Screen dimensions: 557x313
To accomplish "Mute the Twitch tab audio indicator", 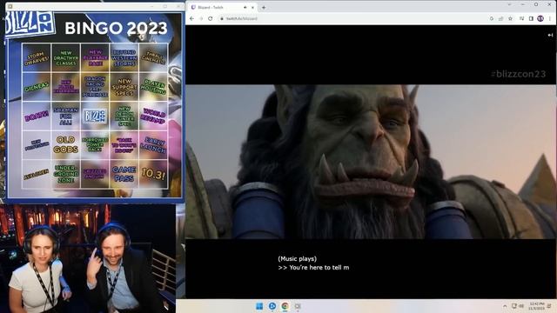I will (245, 7).
